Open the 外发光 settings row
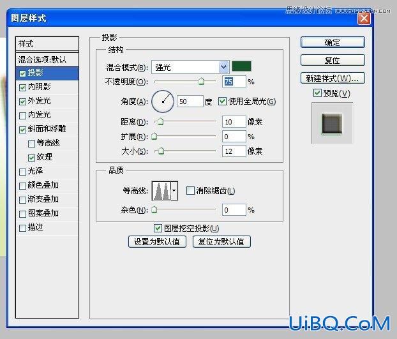The height and width of the screenshot is (339, 397). point(47,102)
